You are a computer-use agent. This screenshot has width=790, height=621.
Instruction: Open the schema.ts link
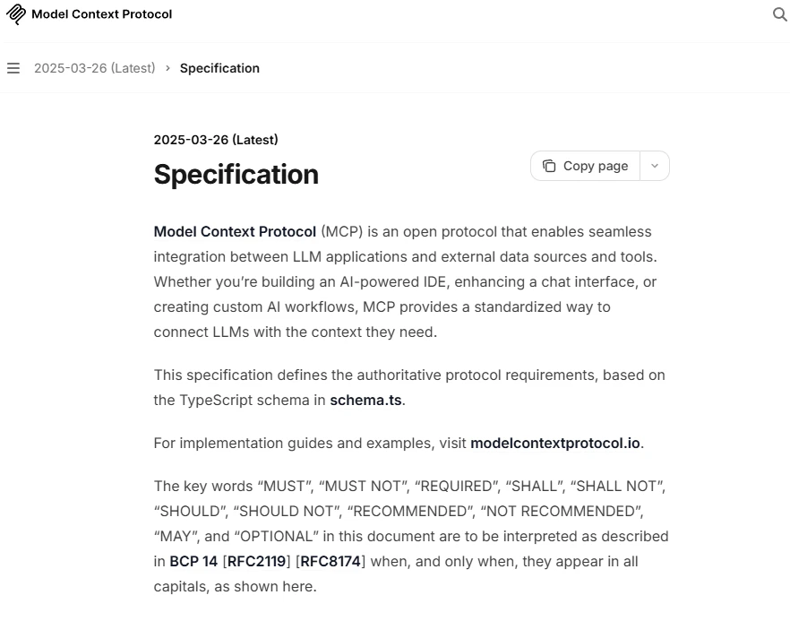coord(365,401)
